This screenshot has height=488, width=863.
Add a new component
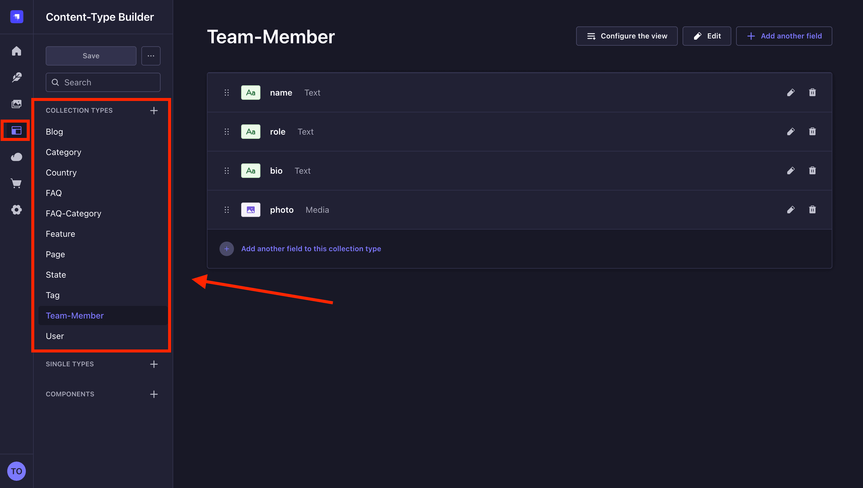click(154, 394)
